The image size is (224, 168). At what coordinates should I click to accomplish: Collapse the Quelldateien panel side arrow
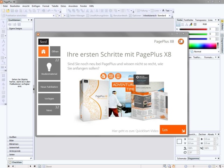tap(34, 89)
